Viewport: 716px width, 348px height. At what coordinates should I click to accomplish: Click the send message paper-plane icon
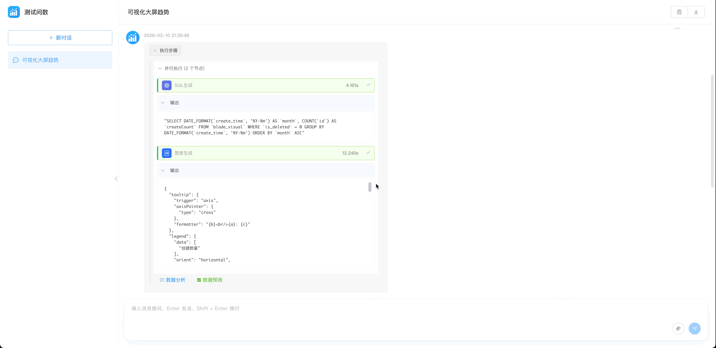695,328
